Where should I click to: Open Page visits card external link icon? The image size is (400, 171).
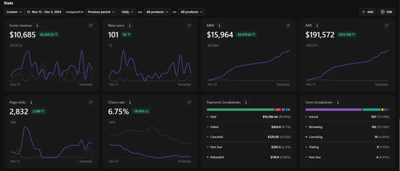tap(91, 102)
